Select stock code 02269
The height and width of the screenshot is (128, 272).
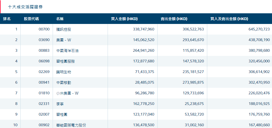pyautogui.click(x=44, y=72)
